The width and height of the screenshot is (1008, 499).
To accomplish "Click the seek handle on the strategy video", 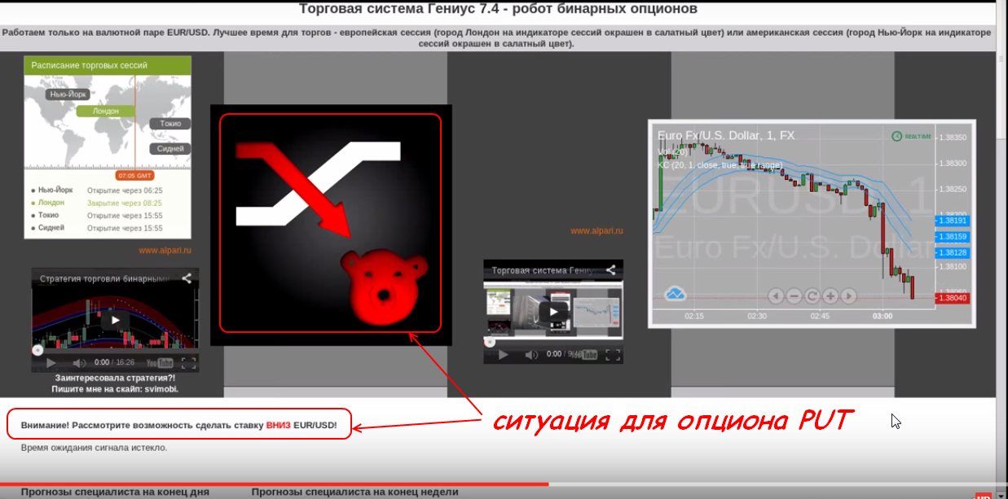I will click(x=37, y=350).
